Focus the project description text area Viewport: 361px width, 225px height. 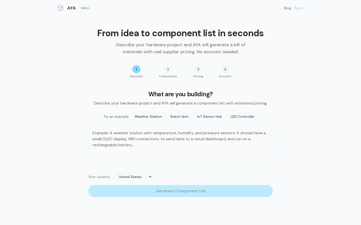180,147
